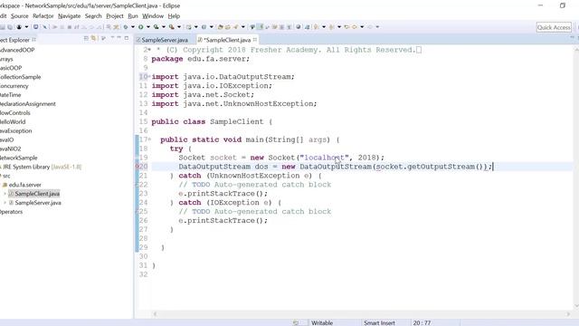The width and height of the screenshot is (579, 326).
Task: Toggle Mark Occurrences in the toolbar
Action: tap(260, 27)
